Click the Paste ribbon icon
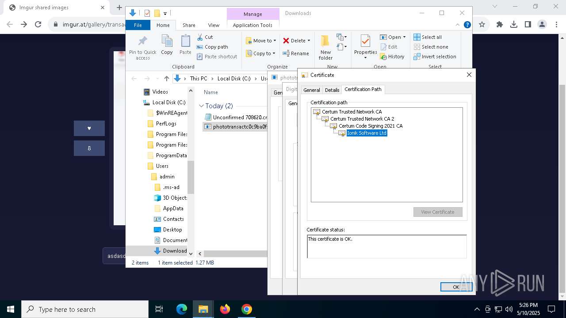Viewport: 566px width, 318px height. 185,42
